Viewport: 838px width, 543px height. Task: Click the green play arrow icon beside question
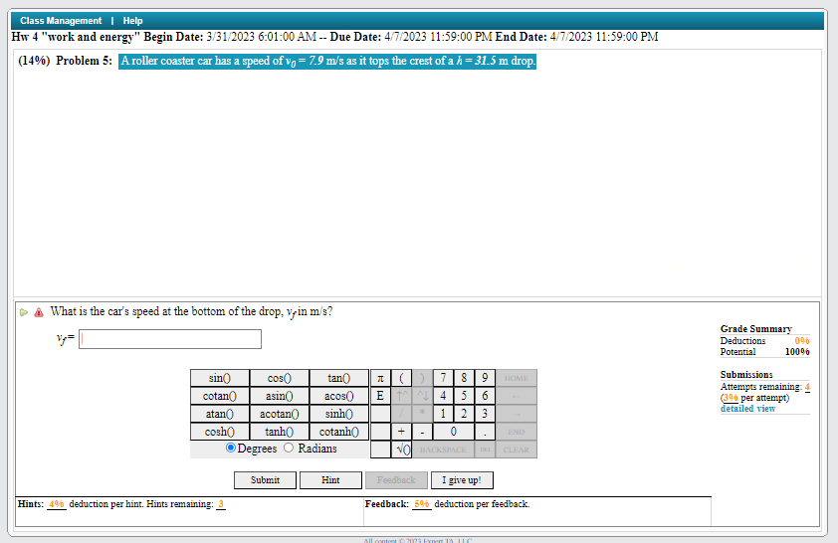pyautogui.click(x=24, y=312)
